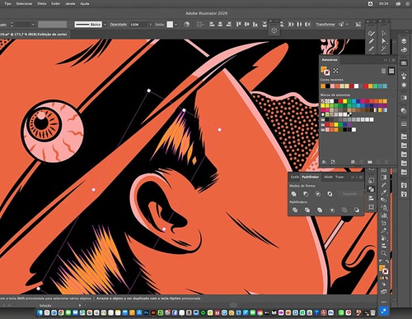Click the recolor artwork globe icon
This screenshot has height=319, width=412.
pyautogui.click(x=187, y=25)
